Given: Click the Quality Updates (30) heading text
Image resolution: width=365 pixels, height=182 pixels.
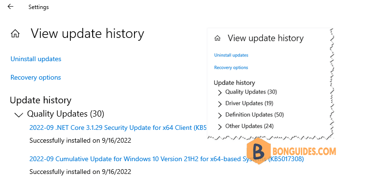Looking at the screenshot, I should coord(66,114).
